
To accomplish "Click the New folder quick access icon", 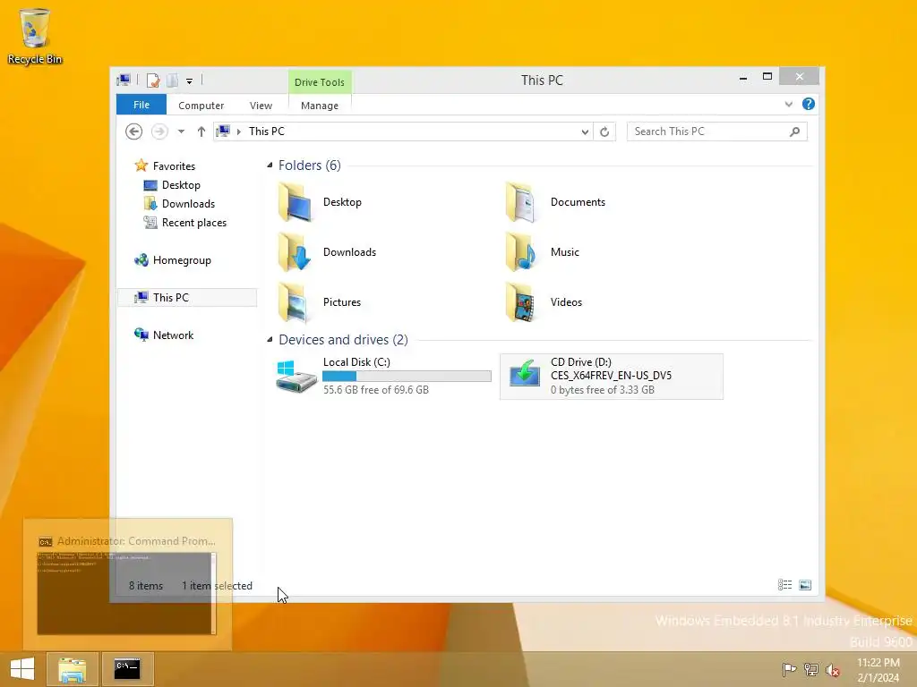I will point(173,81).
